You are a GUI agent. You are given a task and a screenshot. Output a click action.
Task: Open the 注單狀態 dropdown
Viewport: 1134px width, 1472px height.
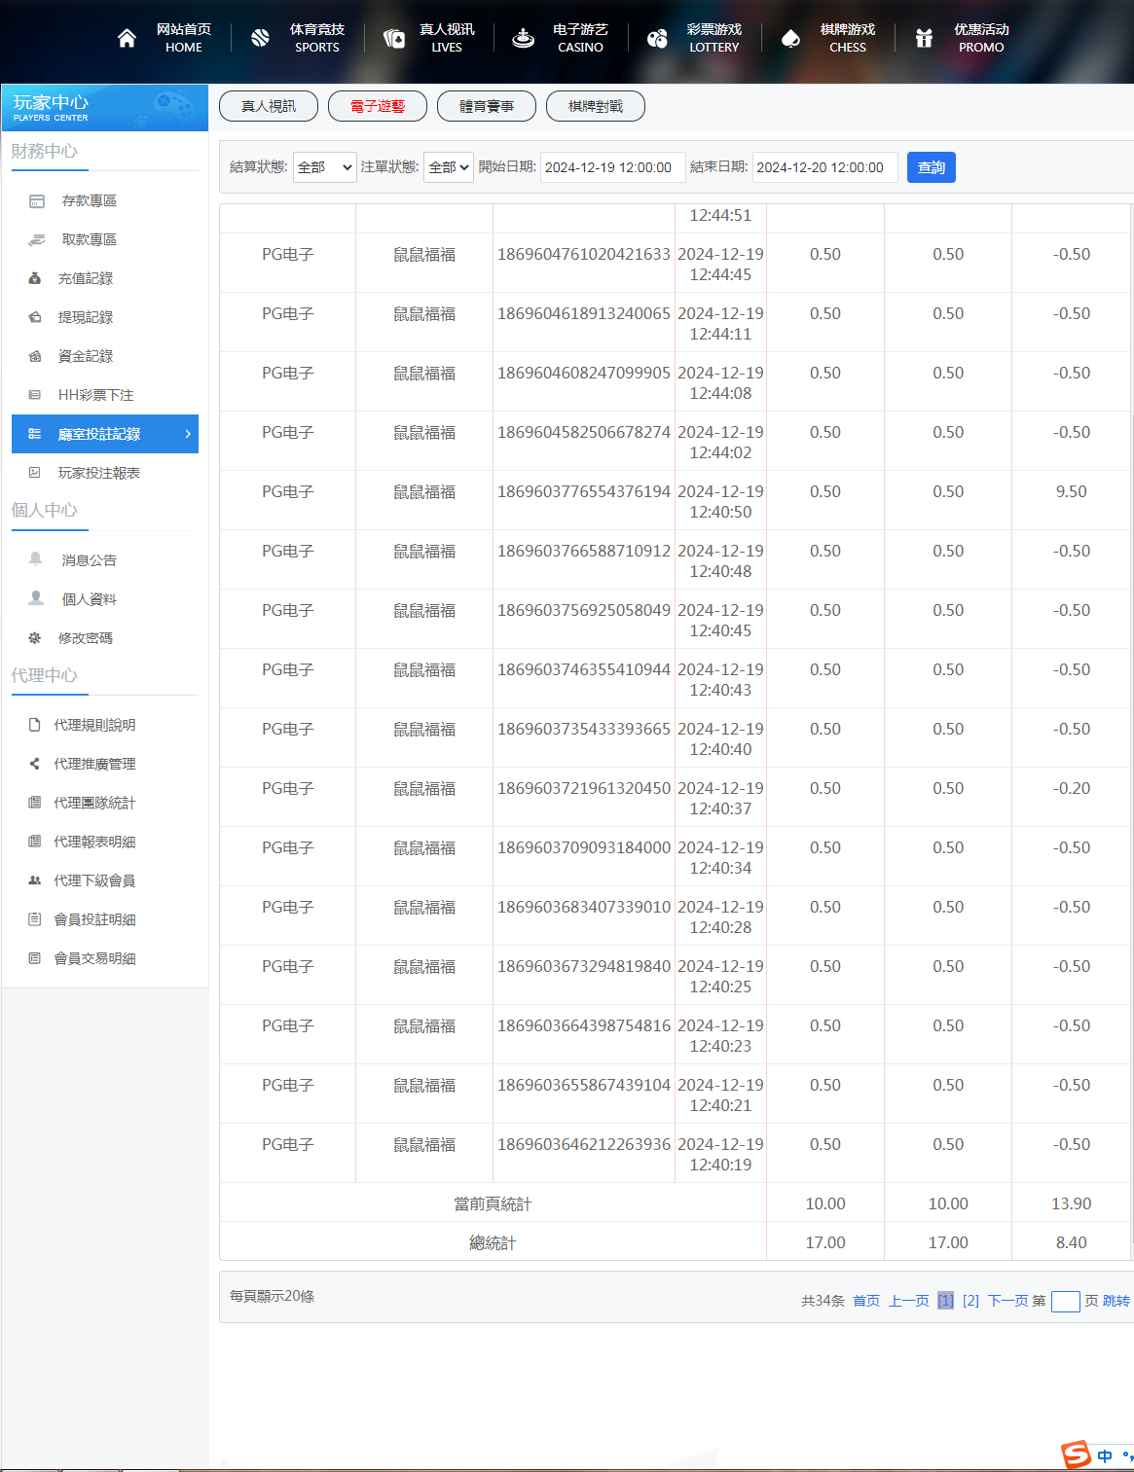point(449,167)
